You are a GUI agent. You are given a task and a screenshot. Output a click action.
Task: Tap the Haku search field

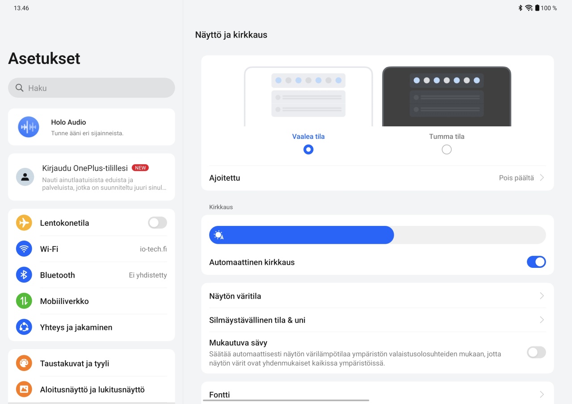tap(92, 88)
